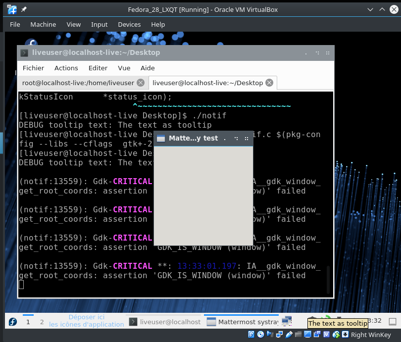Click the Mattermost test window icon

[x=161, y=138]
